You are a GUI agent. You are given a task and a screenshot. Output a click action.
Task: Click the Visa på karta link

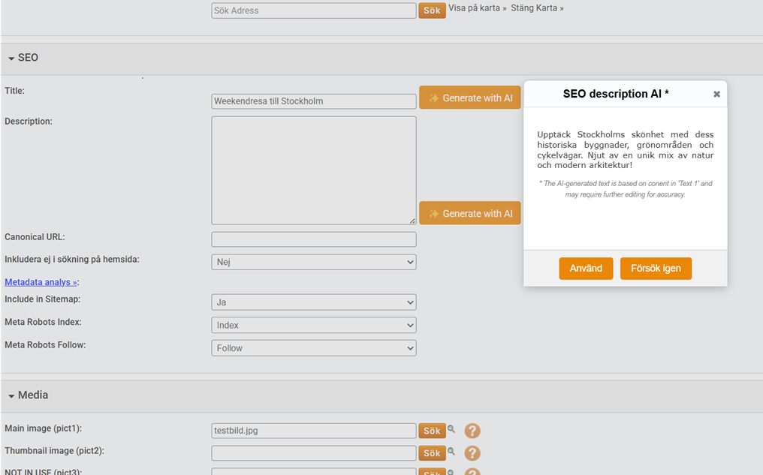click(x=477, y=8)
